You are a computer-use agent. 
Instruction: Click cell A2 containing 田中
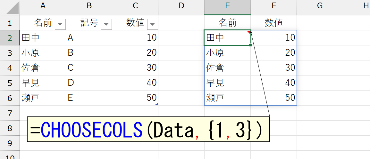coord(43,38)
